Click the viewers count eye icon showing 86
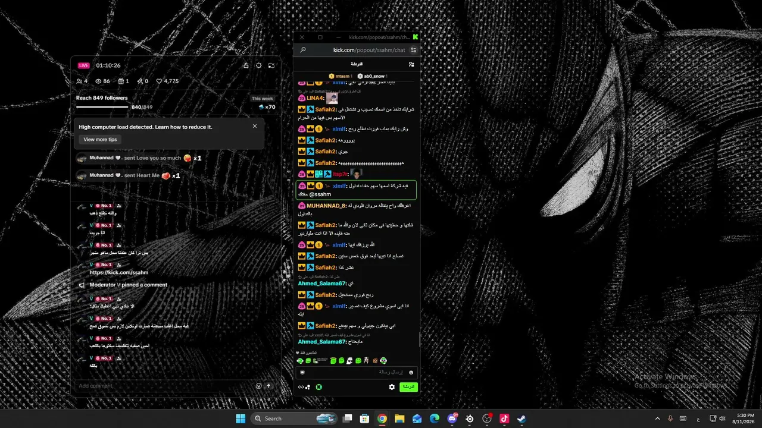 click(x=99, y=81)
